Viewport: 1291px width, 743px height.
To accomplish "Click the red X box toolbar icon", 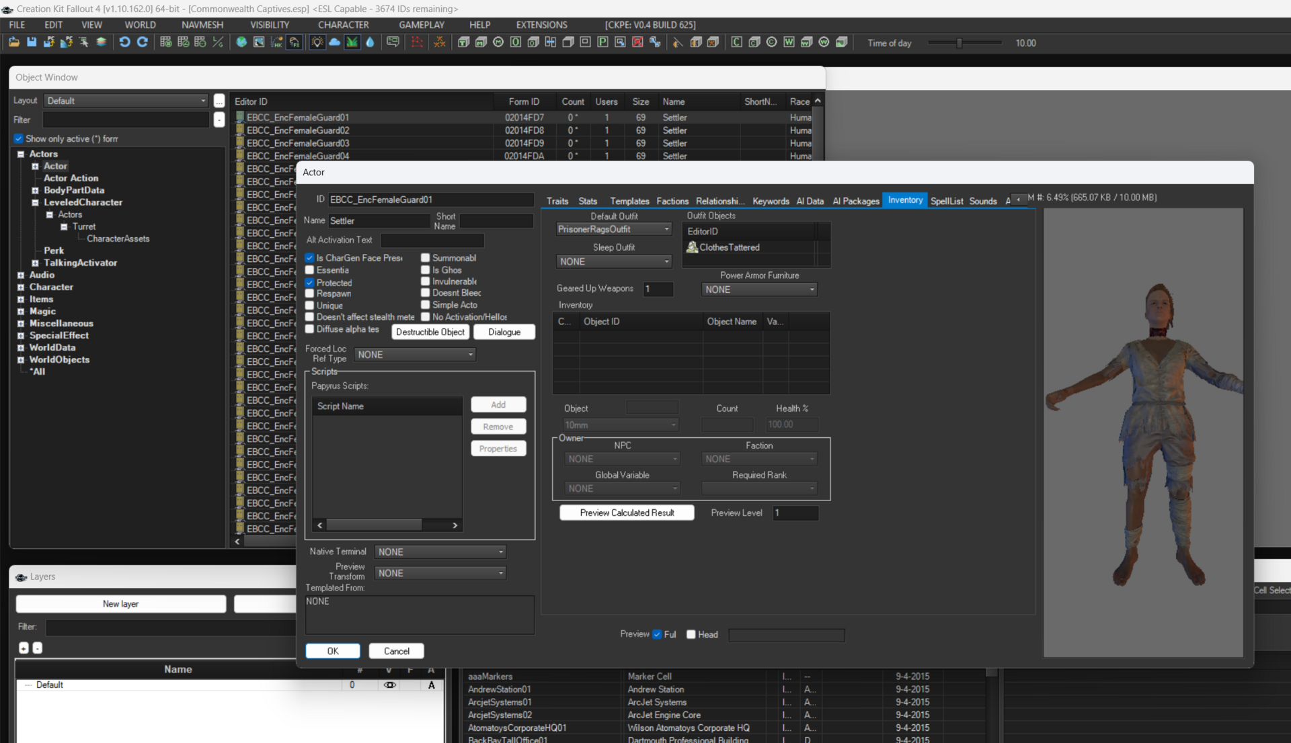I will (x=637, y=42).
